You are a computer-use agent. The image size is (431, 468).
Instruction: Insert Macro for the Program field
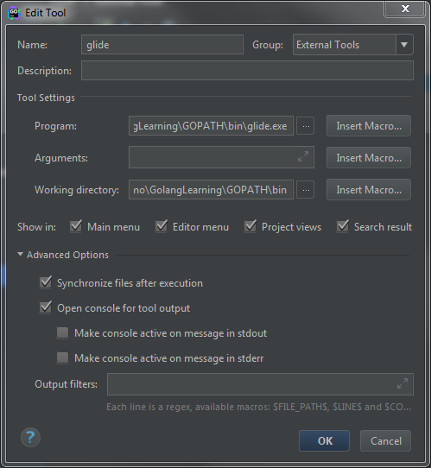[x=369, y=126]
